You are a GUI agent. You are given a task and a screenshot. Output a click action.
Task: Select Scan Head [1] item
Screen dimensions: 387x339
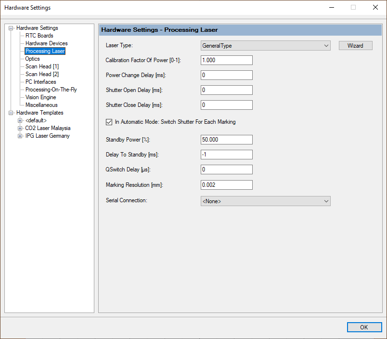click(x=42, y=66)
